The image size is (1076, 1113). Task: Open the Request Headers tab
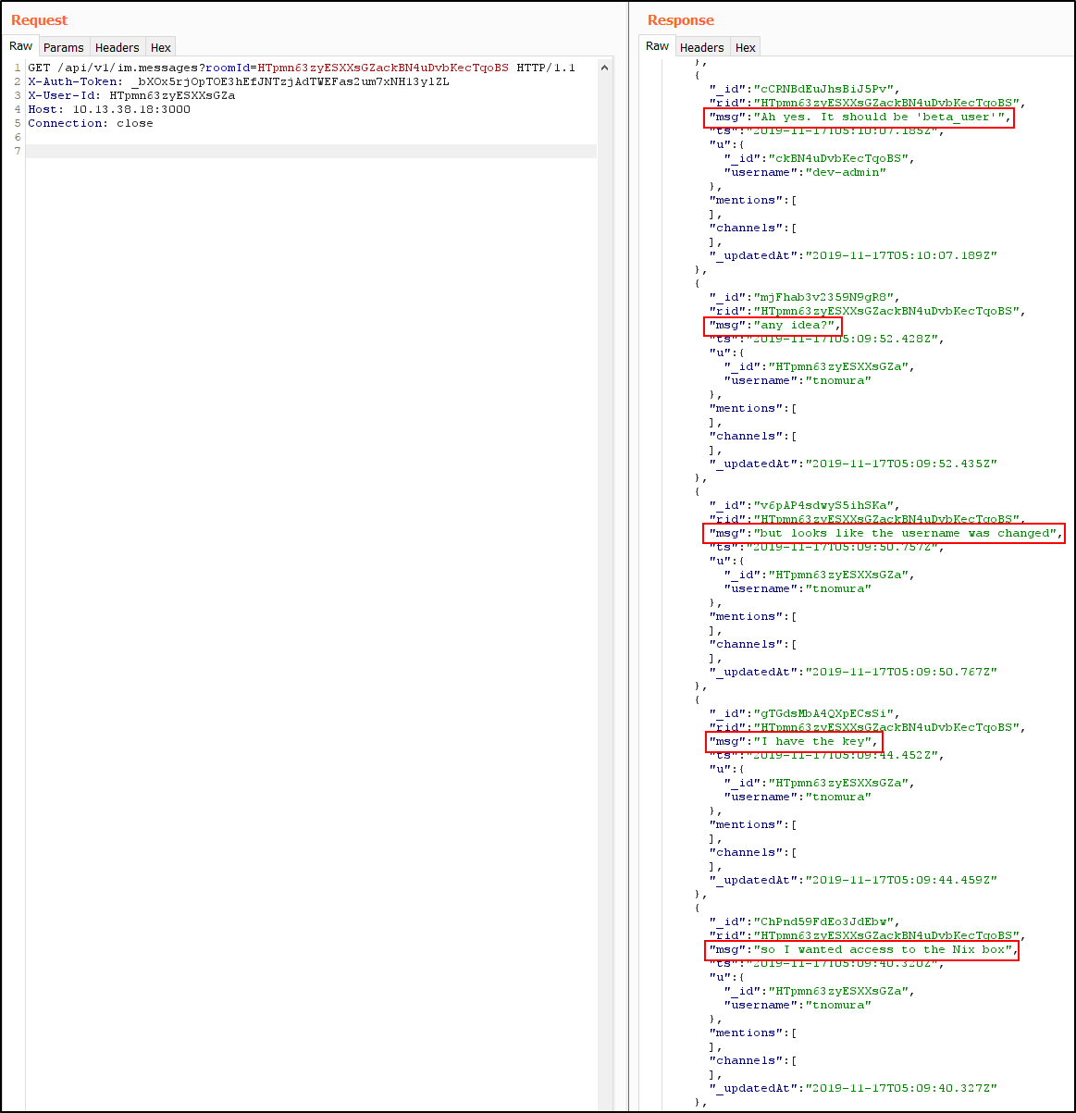tap(117, 47)
